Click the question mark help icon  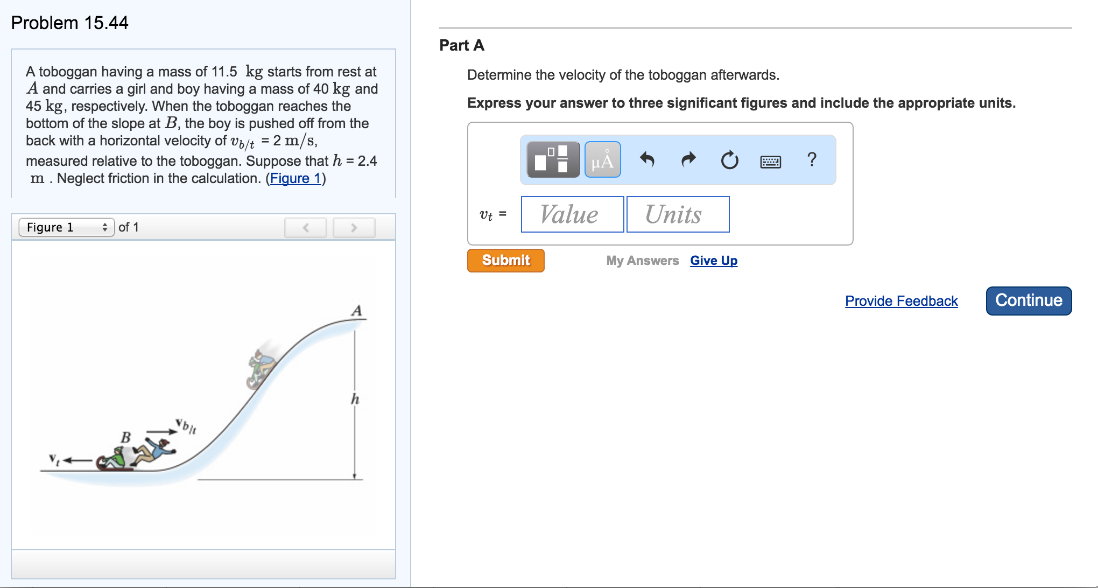click(x=812, y=160)
